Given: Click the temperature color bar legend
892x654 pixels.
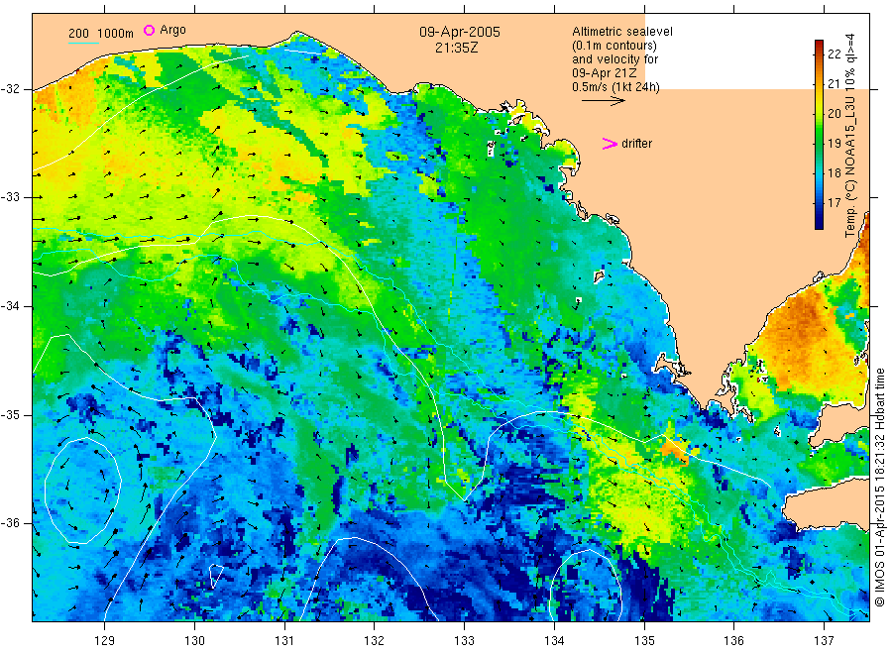Looking at the screenshot, I should [x=819, y=135].
